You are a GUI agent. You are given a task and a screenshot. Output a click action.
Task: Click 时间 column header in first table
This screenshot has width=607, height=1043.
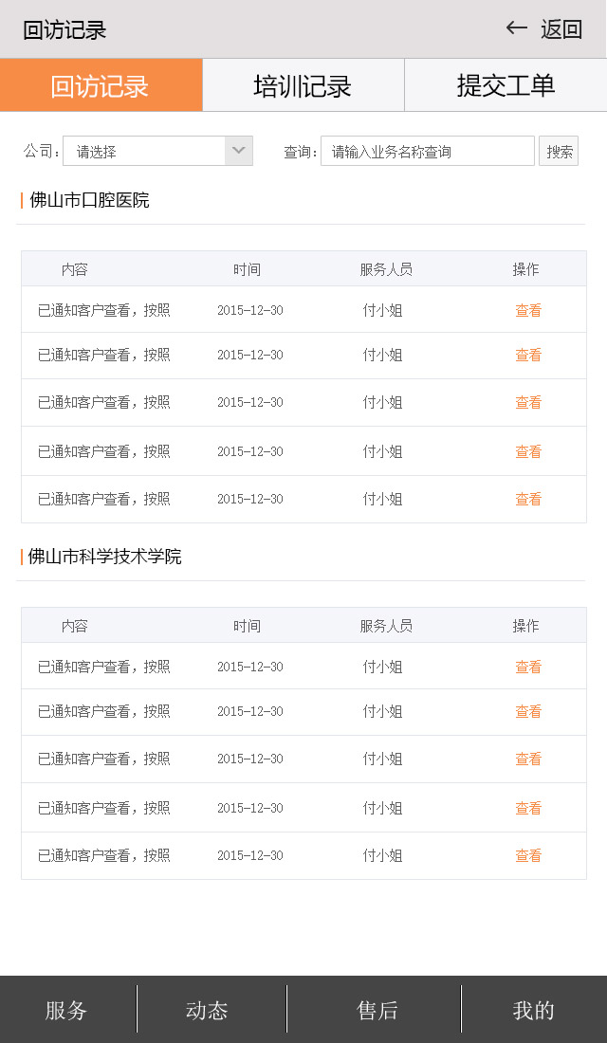[247, 269]
